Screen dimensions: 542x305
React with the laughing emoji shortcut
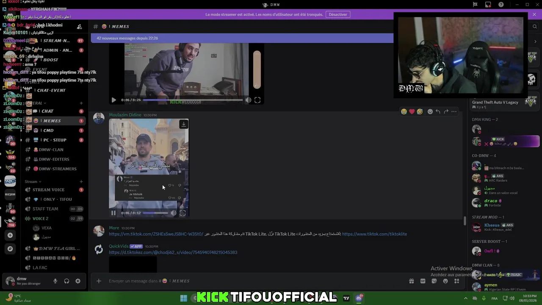click(x=404, y=111)
